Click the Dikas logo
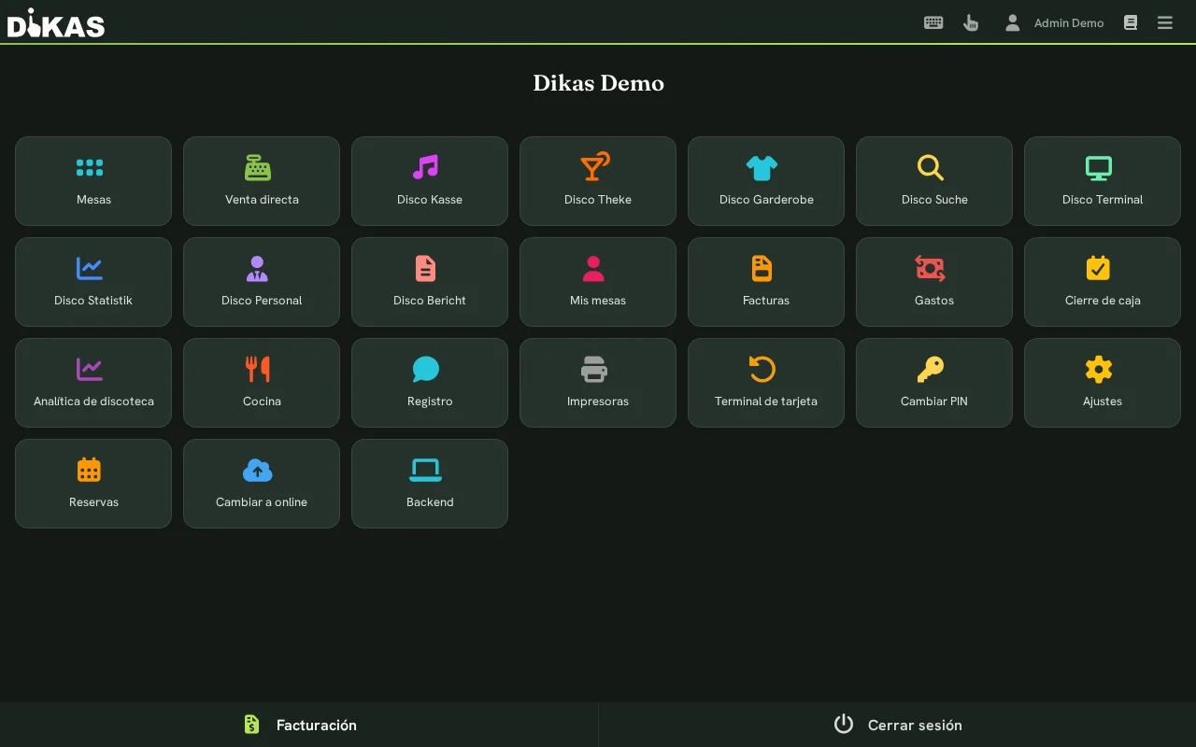Image resolution: width=1196 pixels, height=747 pixels. [x=56, y=22]
